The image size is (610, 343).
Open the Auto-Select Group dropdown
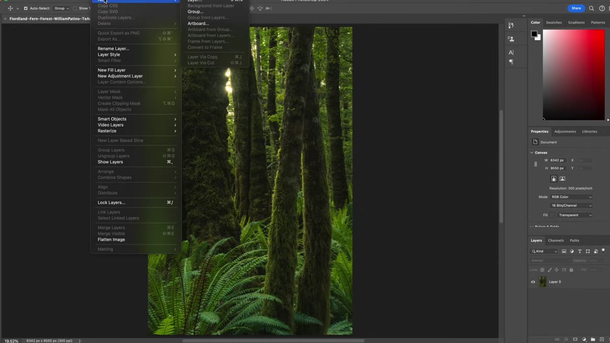62,9
